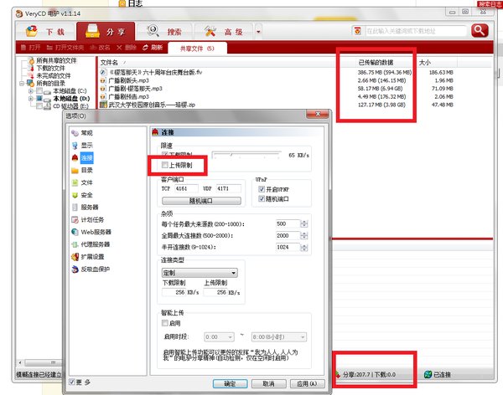
Task: Click global max connections stepper 2000
Action: 303,236
